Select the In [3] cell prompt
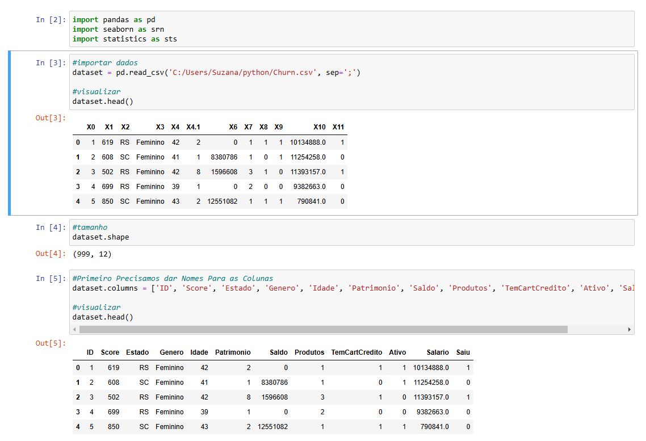 51,62
